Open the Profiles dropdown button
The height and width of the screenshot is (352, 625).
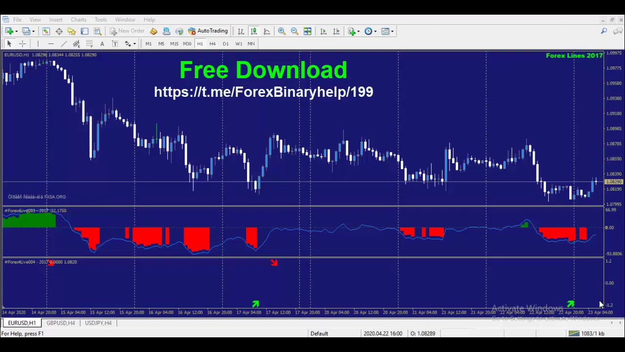click(28, 31)
